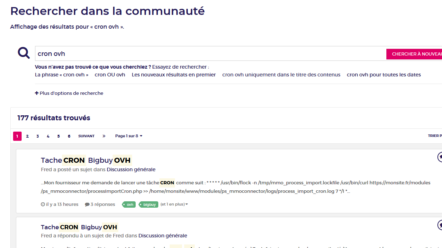
Task: Go to results page 6
Action: pyautogui.click(x=69, y=136)
